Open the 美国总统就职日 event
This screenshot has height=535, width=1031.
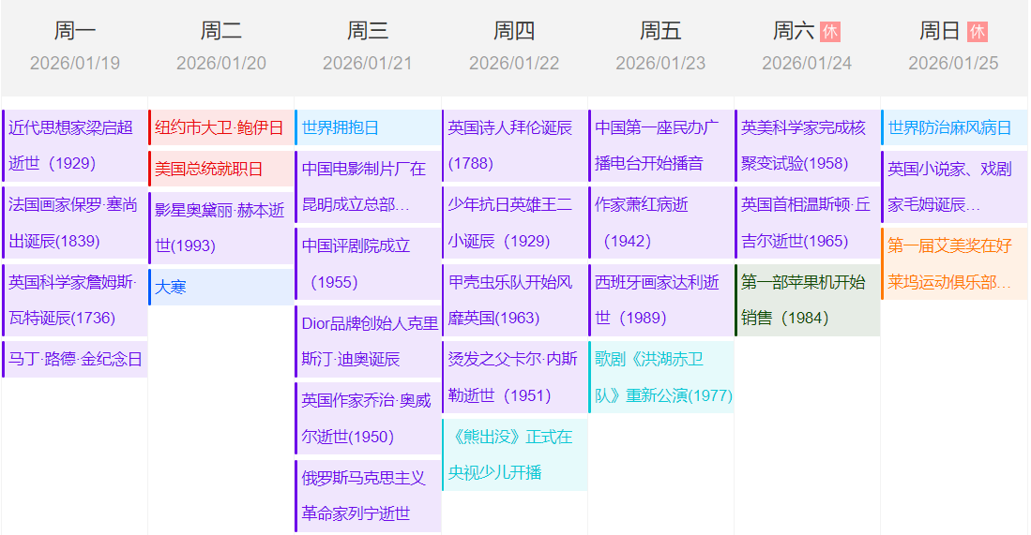click(x=221, y=169)
